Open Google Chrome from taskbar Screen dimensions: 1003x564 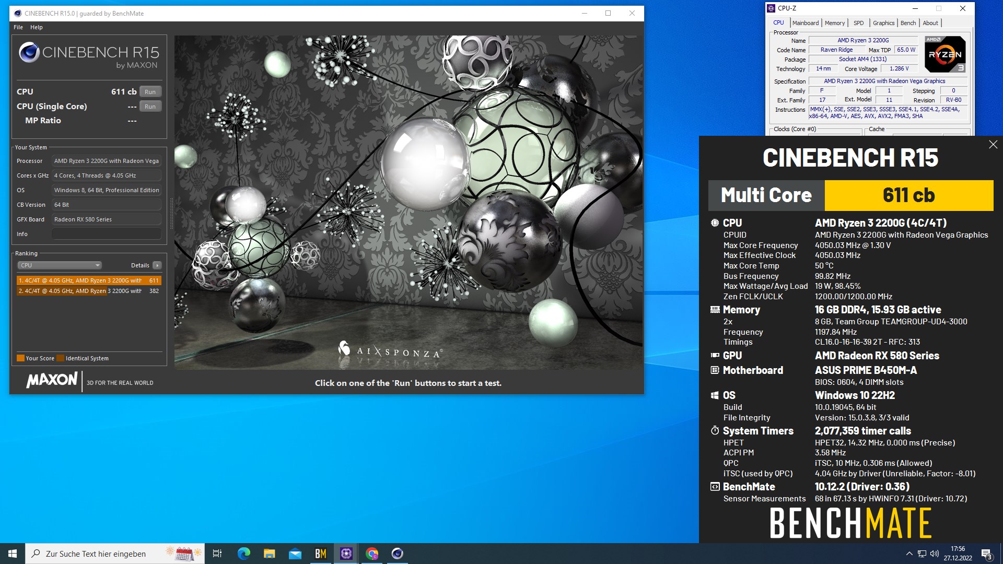coord(371,554)
